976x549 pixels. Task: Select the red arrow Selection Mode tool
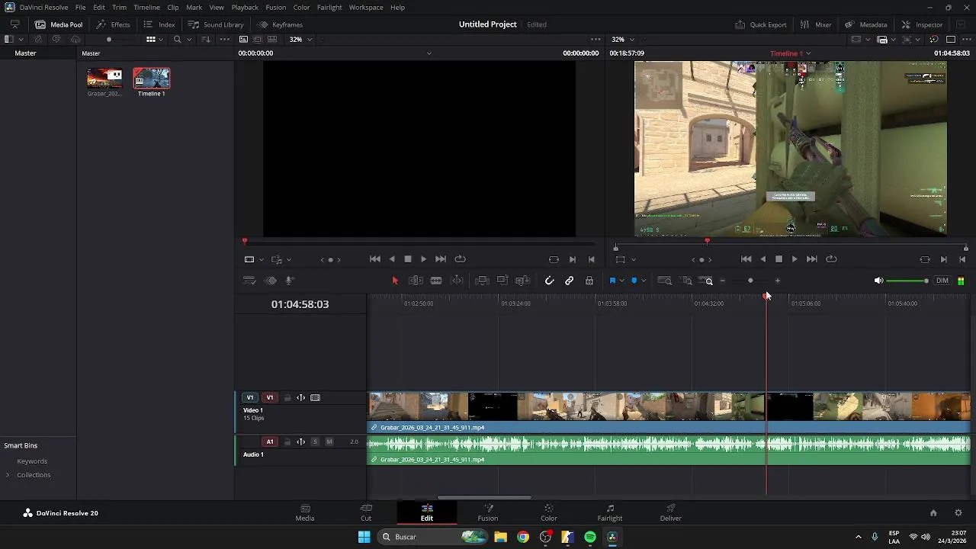coord(395,281)
